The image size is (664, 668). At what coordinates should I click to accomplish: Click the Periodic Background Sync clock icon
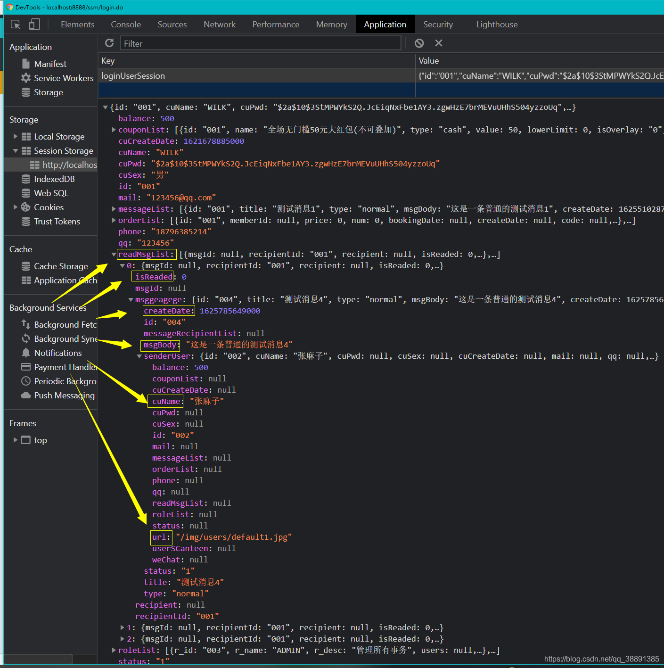(26, 381)
